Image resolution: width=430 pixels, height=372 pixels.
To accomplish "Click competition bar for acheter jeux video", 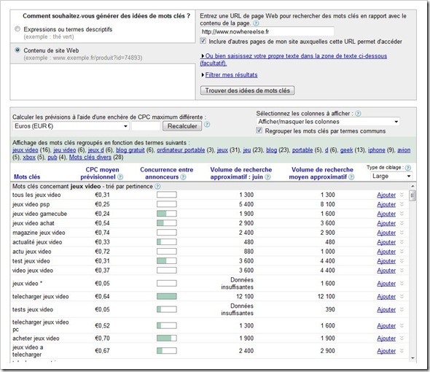I will tap(167, 338).
